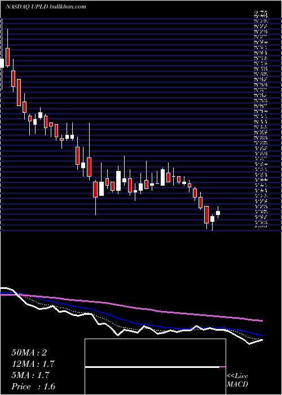282x395 pixels.
Task: Click the first white candlestick at the chart's left edge
Action: click(x=2, y=63)
